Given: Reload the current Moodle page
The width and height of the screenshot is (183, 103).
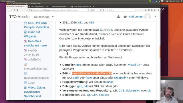Looking at the screenshot, I should (x=14, y=10).
